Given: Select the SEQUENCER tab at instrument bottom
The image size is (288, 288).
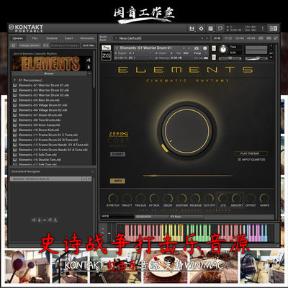Looking at the screenshot, I should coord(152,217).
